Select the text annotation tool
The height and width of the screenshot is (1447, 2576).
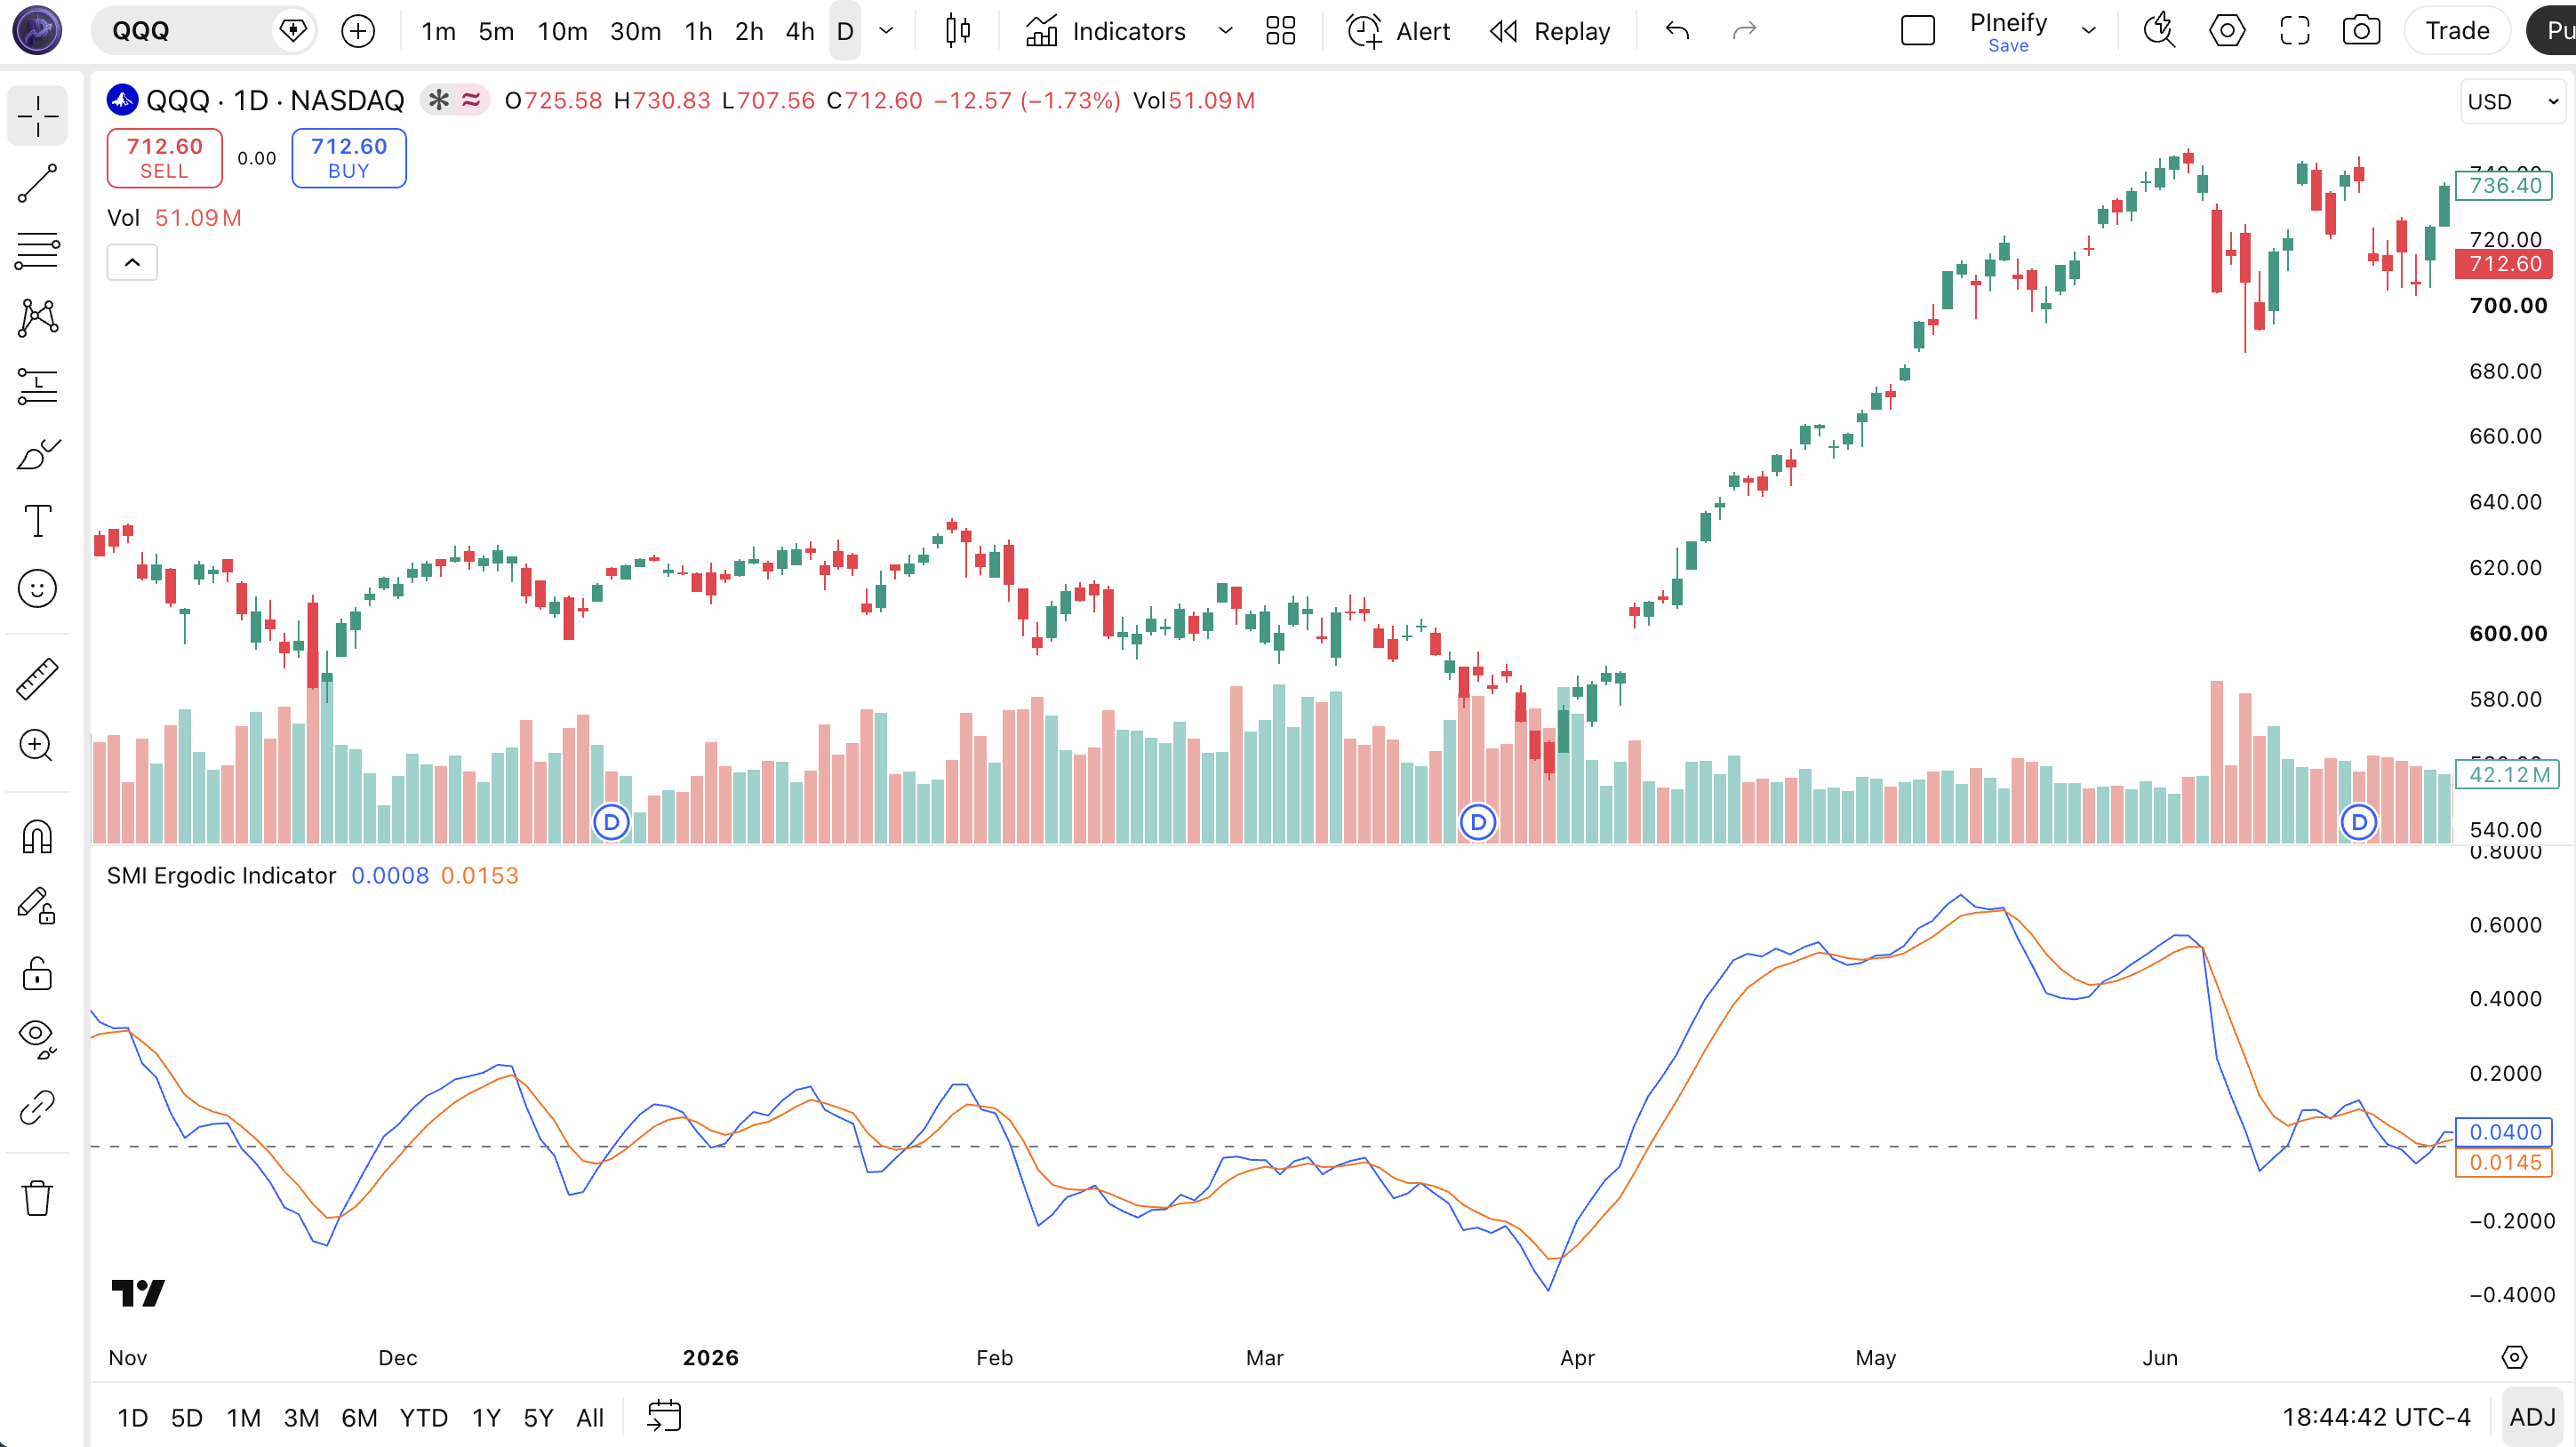pyautogui.click(x=37, y=521)
